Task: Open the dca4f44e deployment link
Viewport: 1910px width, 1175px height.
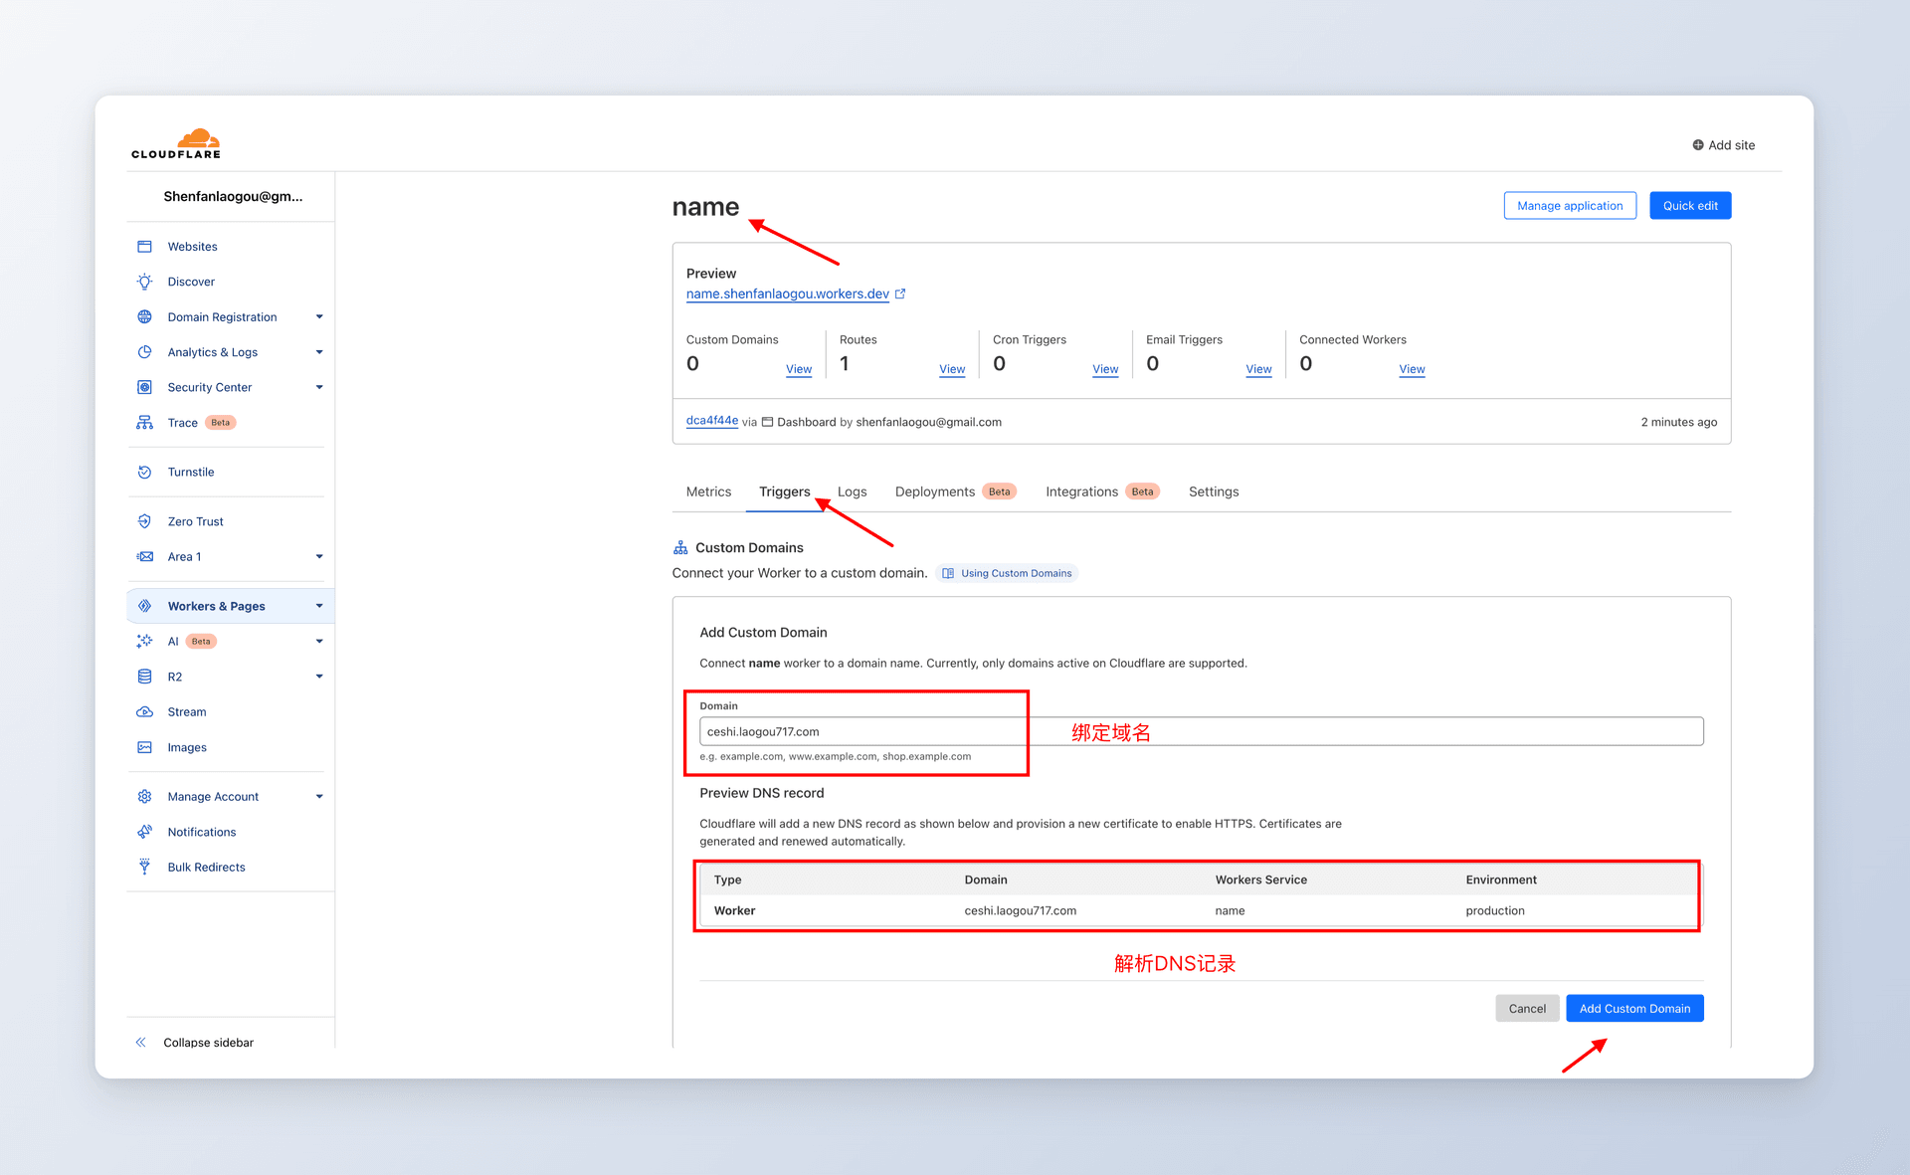Action: [x=712, y=421]
